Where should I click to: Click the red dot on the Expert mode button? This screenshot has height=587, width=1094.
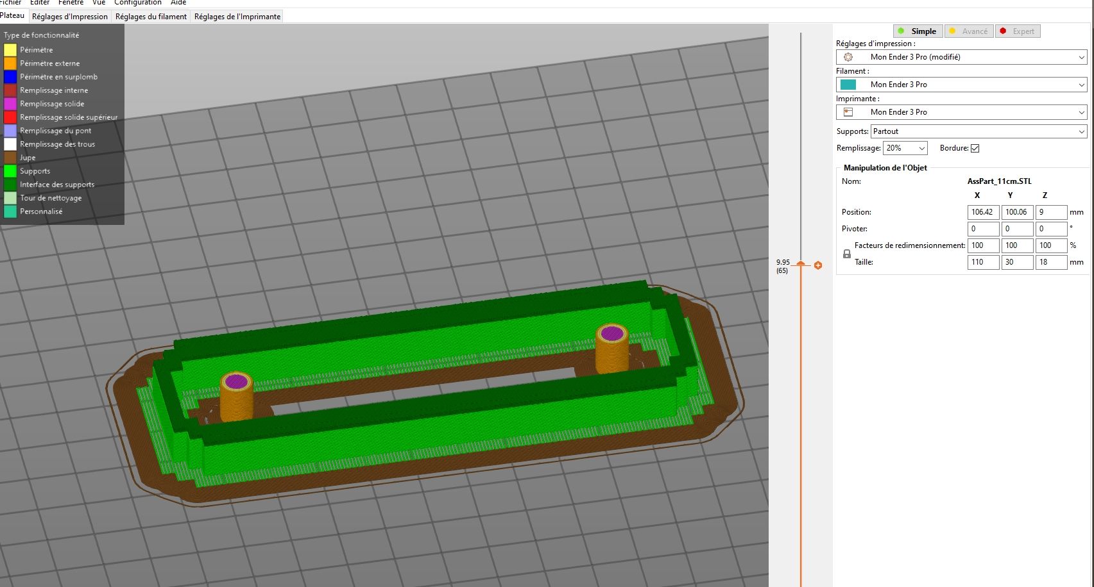coord(1003,31)
